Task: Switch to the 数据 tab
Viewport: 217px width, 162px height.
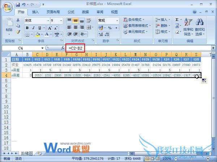Action: pos(85,12)
